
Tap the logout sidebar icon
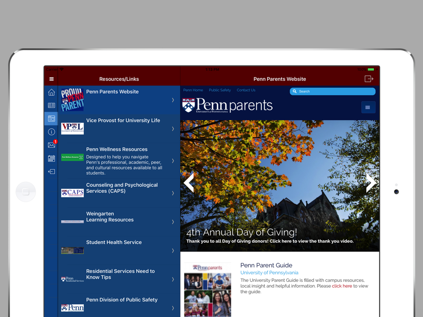click(x=52, y=172)
